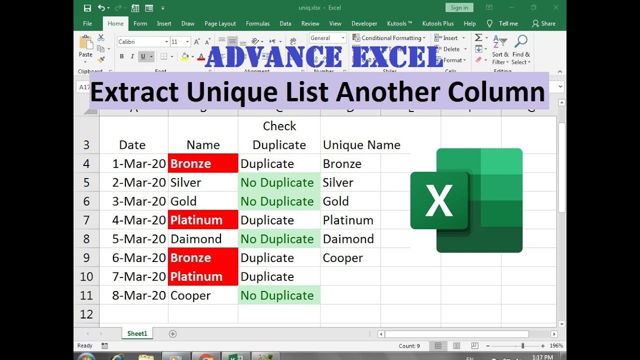Image resolution: width=640 pixels, height=360 pixels.
Task: Increase font size
Action: point(197,42)
